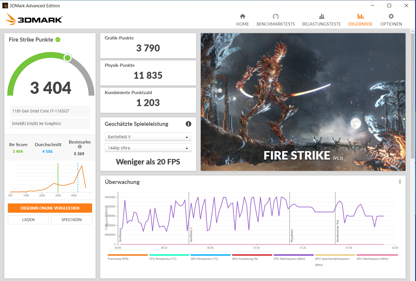This screenshot has width=416, height=281.
Task: Click Physiktest marker in monitoring chart
Action: (292, 236)
